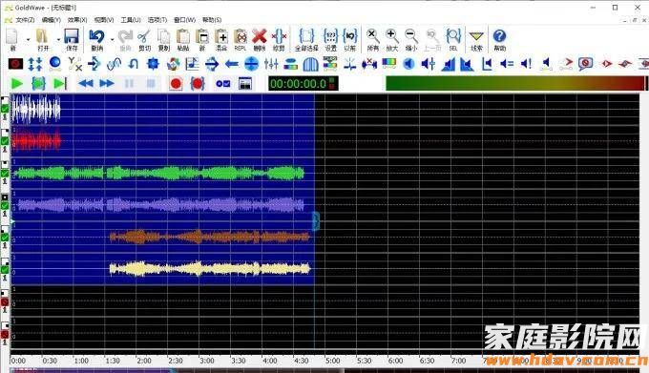Open the dropdown arrow beside New icon
The width and height of the screenshot is (649, 373).
tap(28, 40)
